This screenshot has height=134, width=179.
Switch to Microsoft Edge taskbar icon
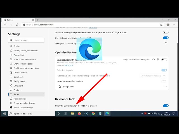[107, 114]
